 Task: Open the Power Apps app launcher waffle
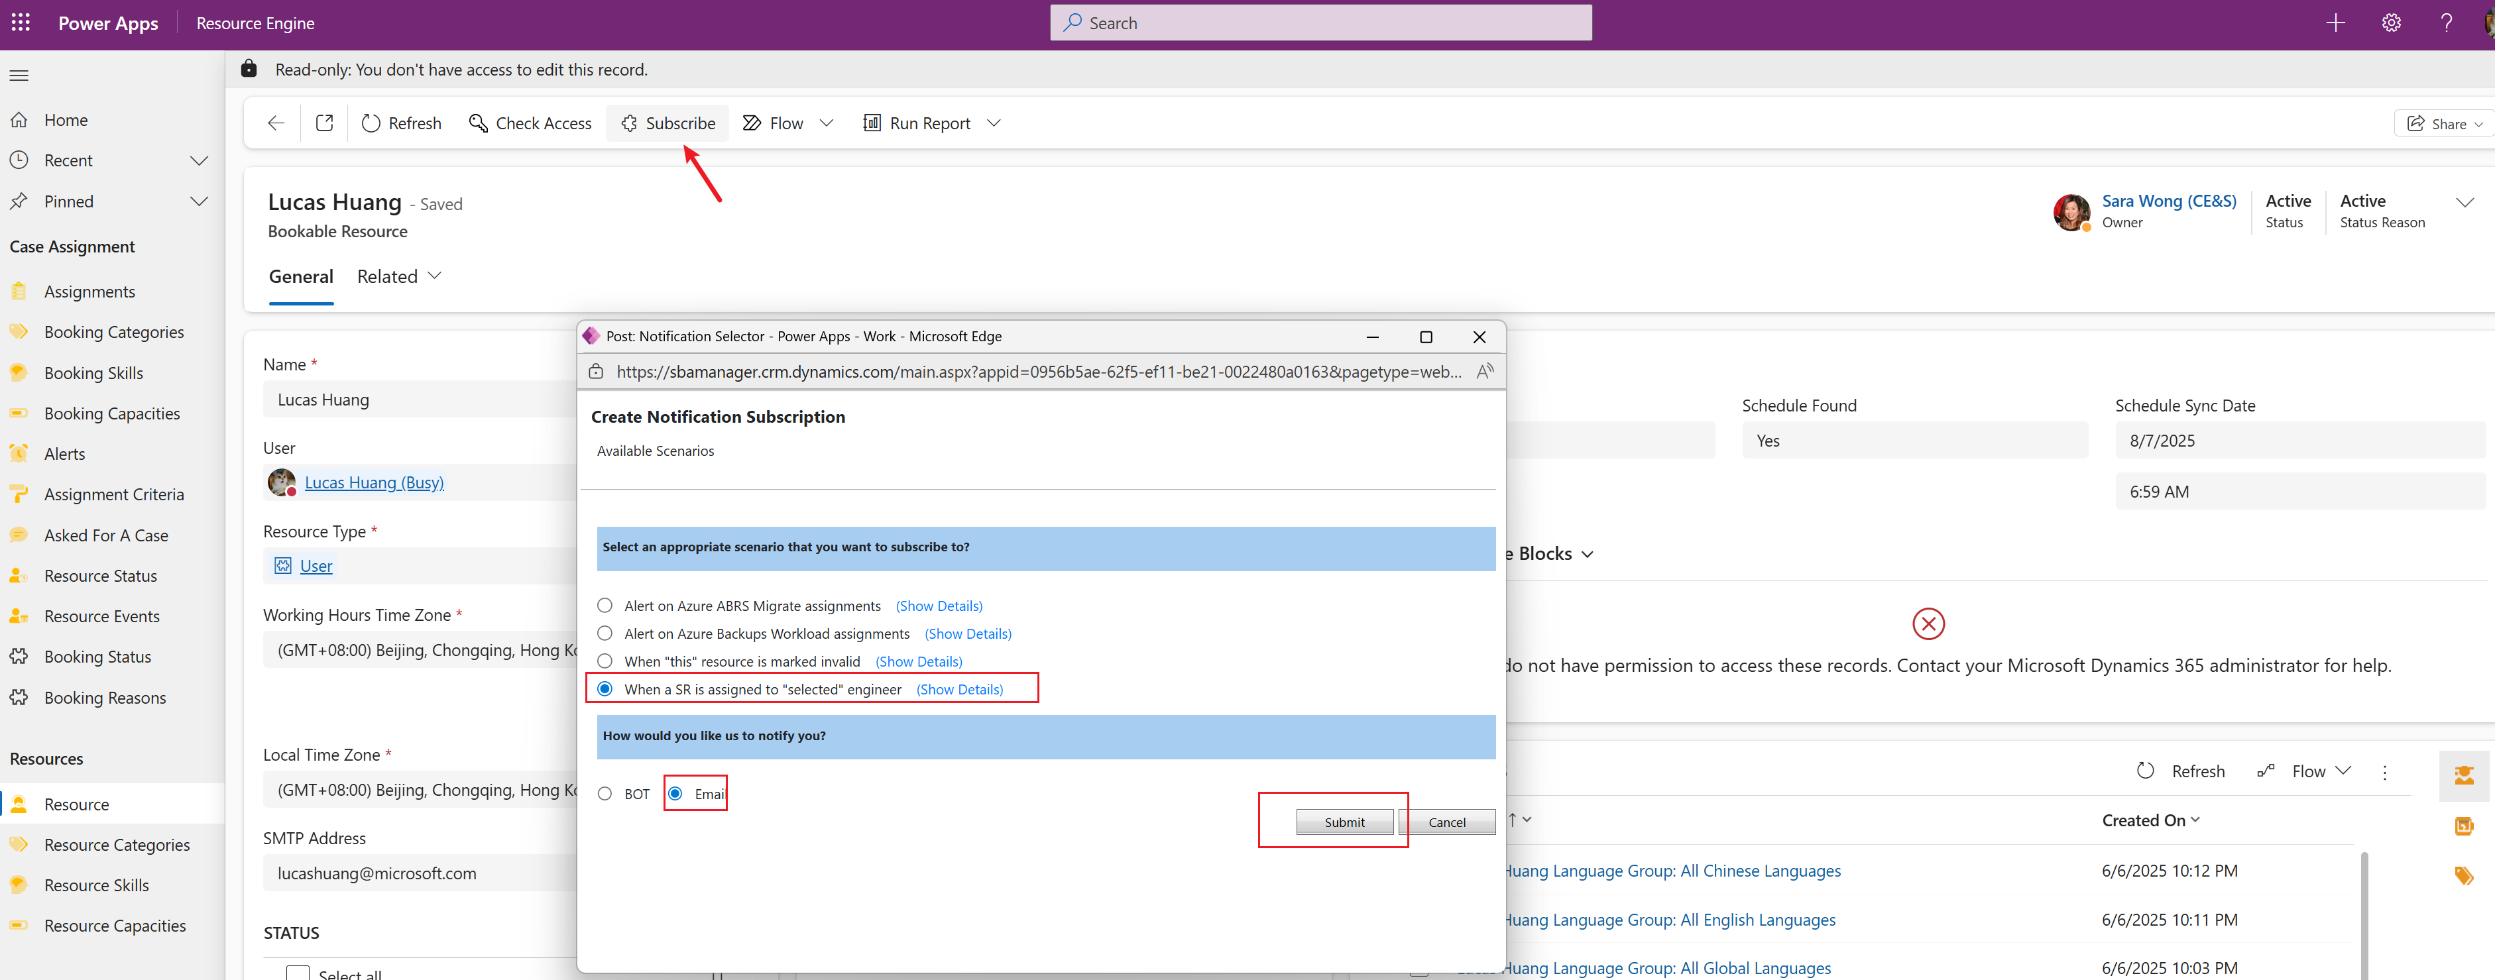(x=21, y=23)
